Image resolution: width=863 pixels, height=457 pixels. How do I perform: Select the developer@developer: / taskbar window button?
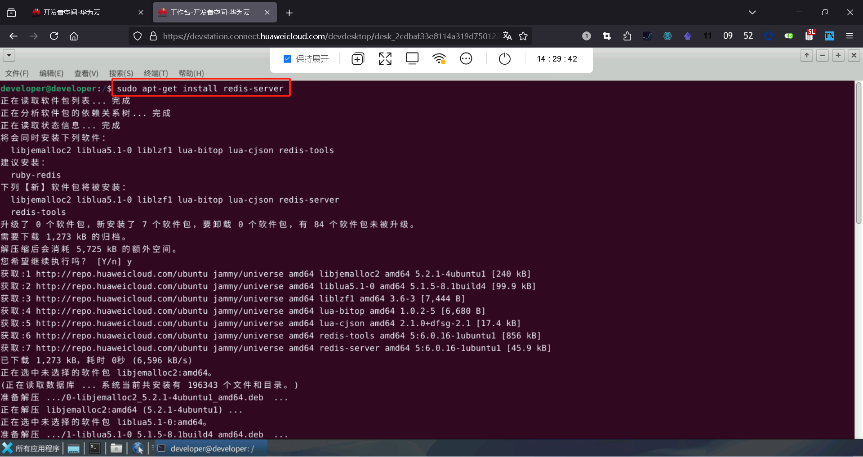[x=211, y=448]
